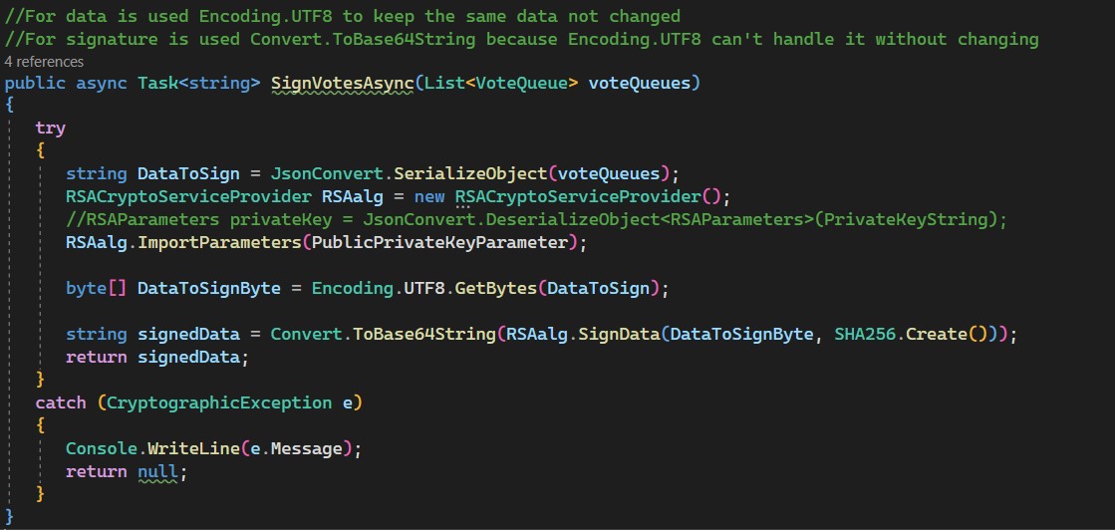Select the Task return type
1115x530 pixels.
tap(156, 83)
